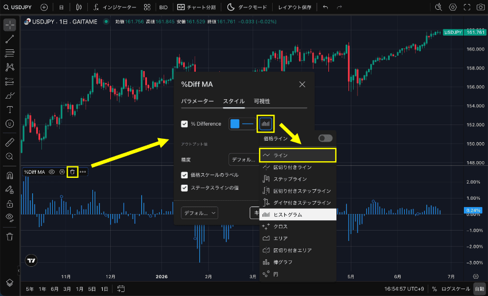Uncheck the % Difference checkbox

pos(184,124)
